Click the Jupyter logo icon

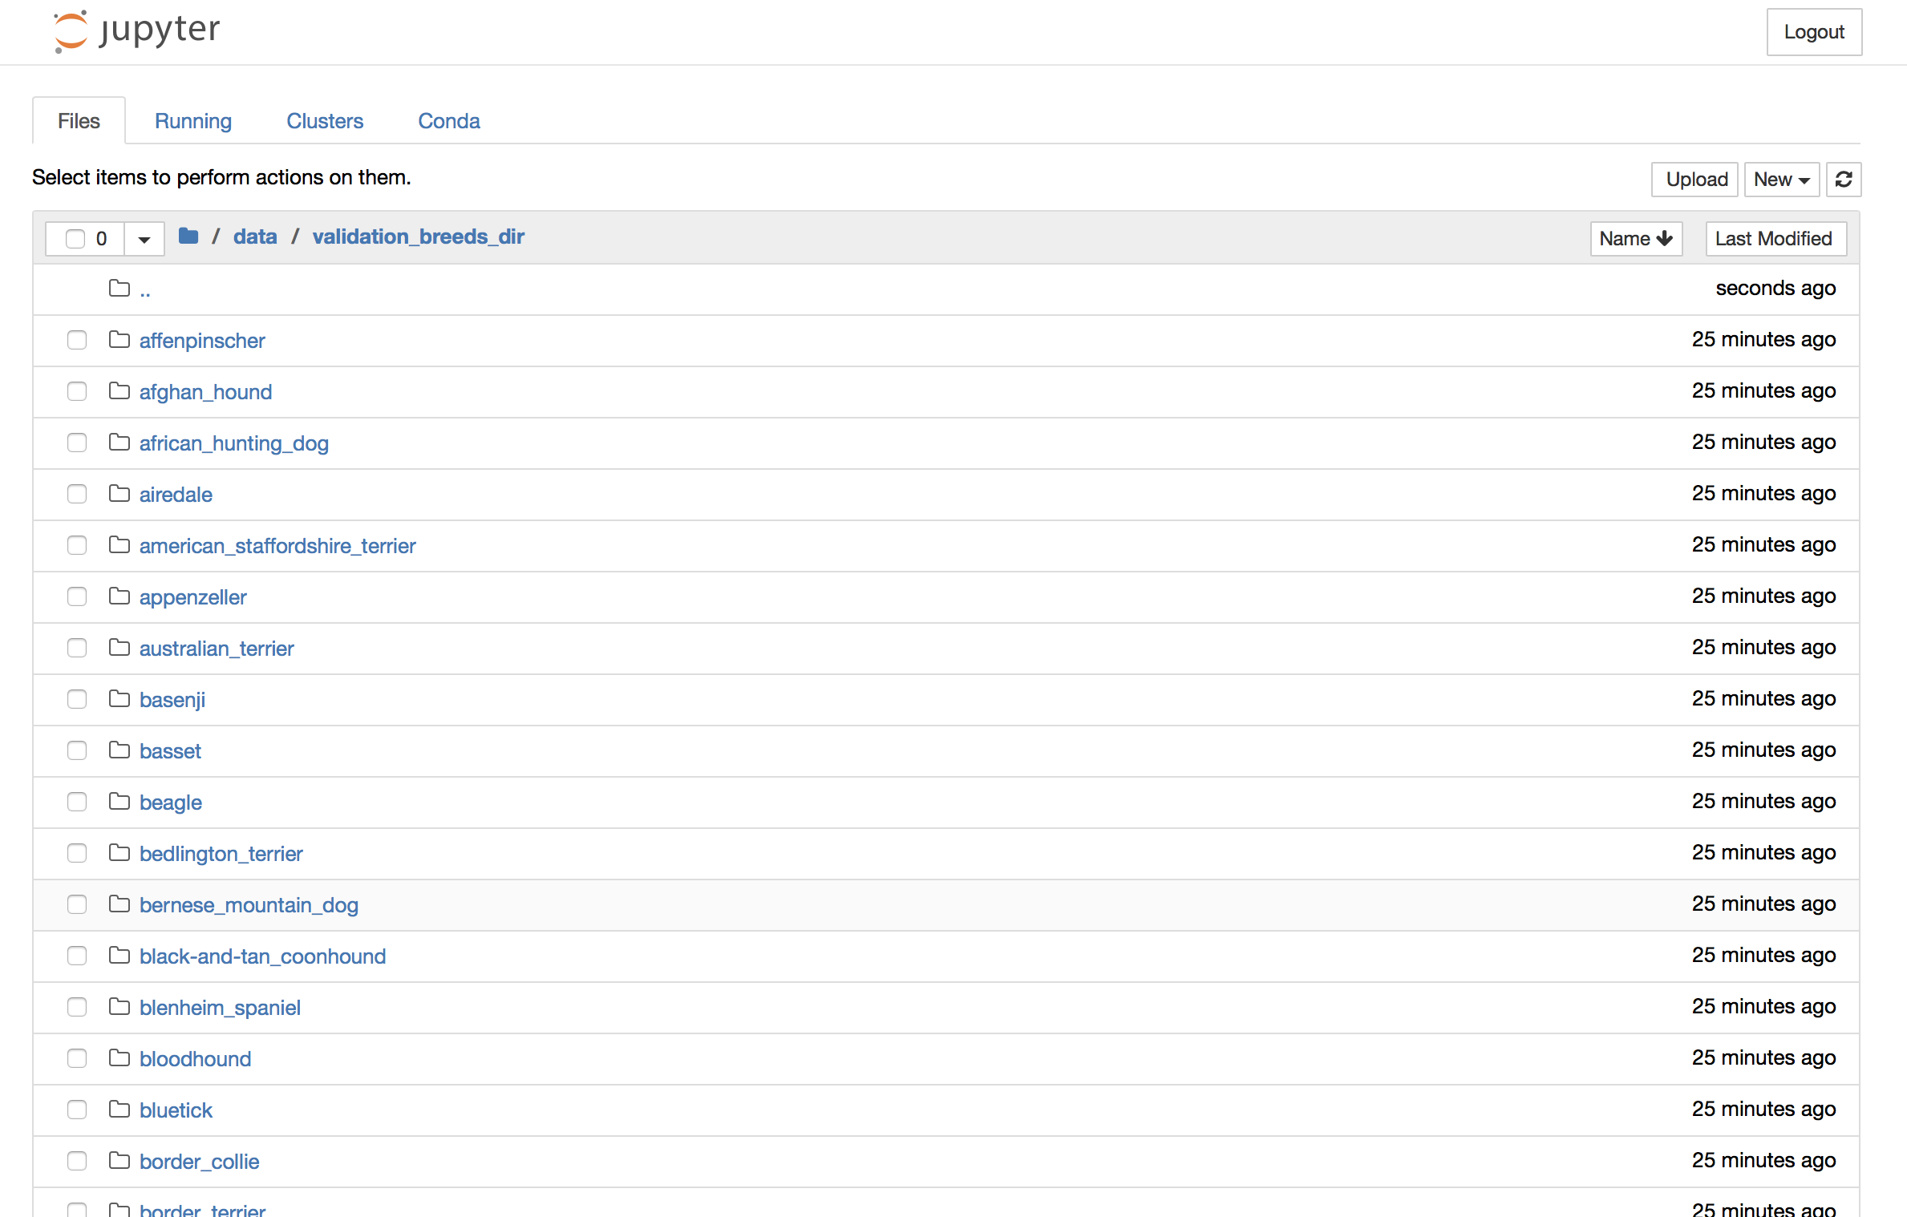coord(71,31)
